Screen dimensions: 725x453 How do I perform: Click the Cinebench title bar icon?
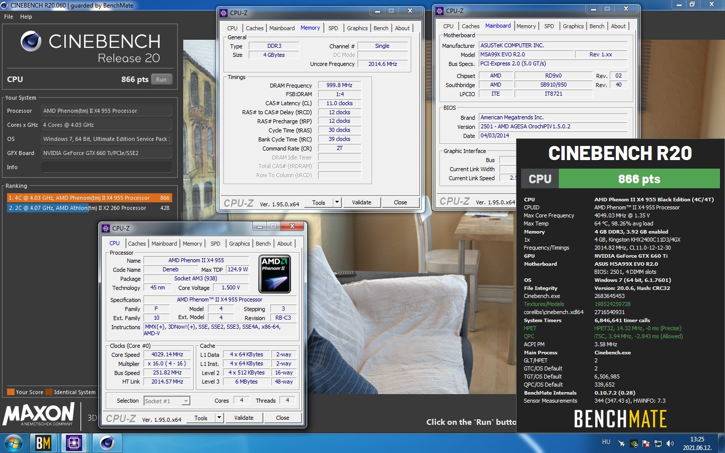[5, 5]
